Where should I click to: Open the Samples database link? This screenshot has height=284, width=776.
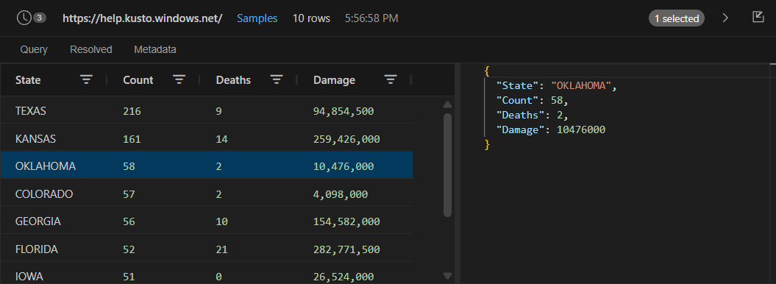coord(257,18)
